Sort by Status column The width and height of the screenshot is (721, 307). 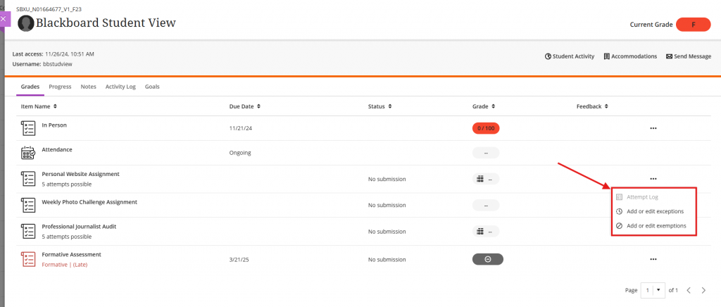click(380, 106)
